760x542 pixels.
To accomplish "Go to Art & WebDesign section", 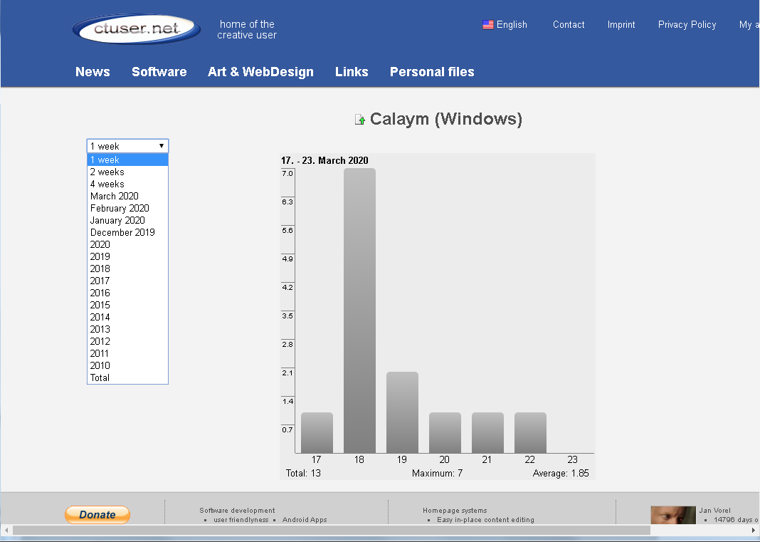I will [260, 72].
